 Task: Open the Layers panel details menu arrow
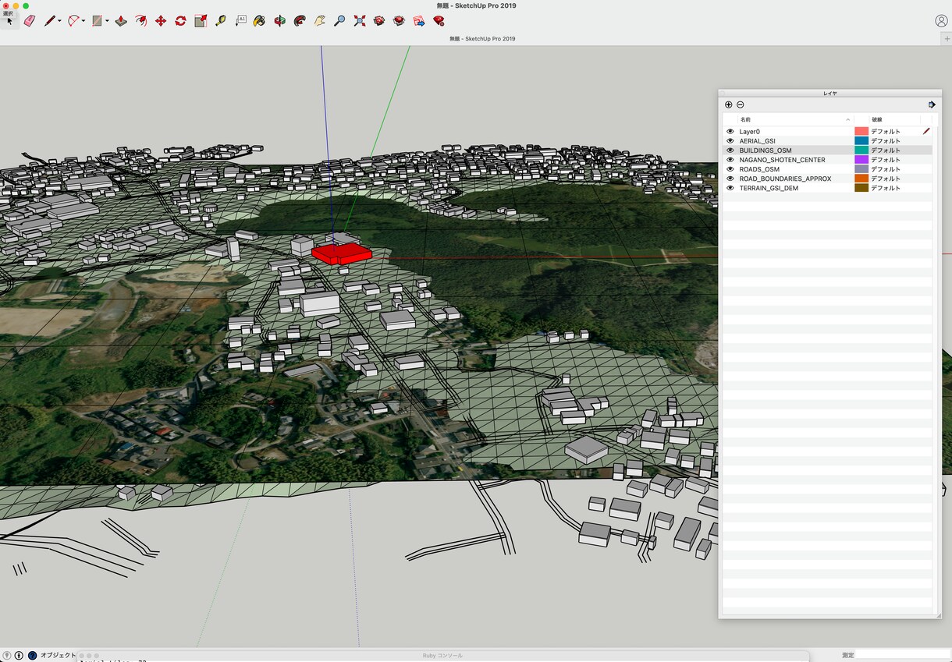[x=932, y=104]
